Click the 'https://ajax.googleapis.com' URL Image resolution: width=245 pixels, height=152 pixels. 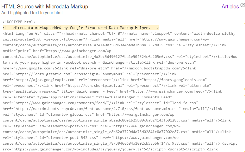tap(45, 80)
